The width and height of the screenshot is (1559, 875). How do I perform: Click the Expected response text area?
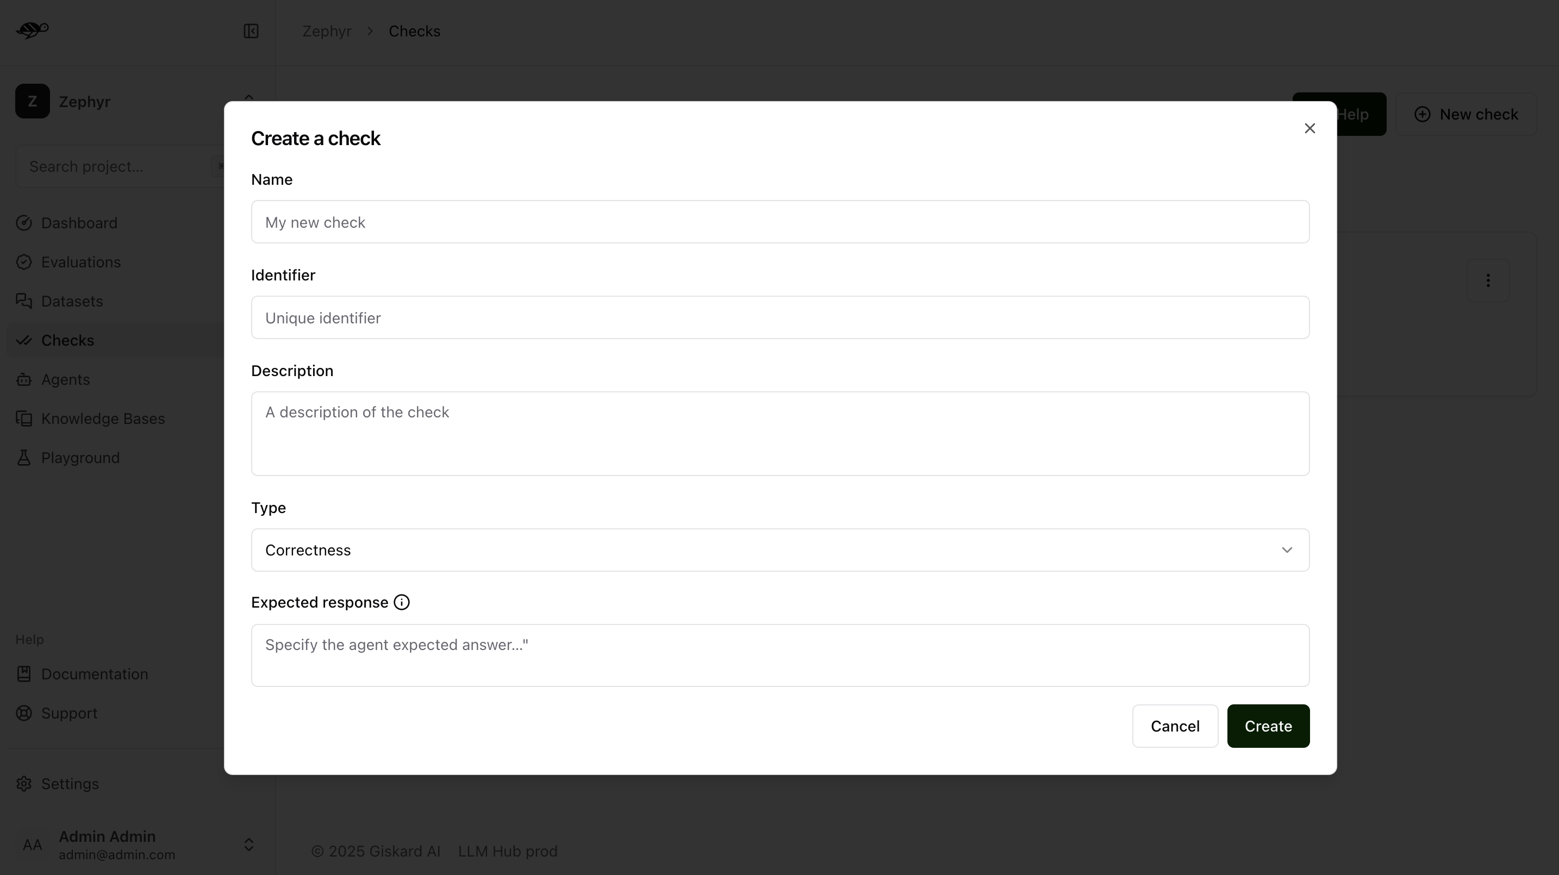tap(780, 655)
